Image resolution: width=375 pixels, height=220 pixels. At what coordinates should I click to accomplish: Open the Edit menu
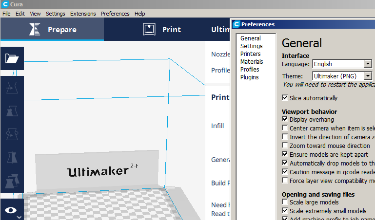(x=20, y=14)
